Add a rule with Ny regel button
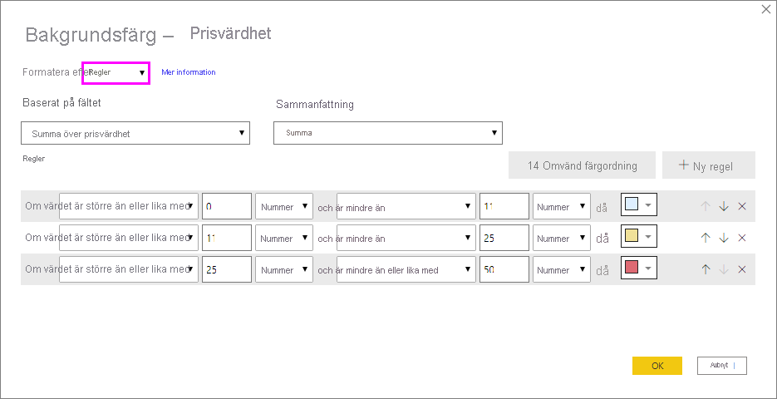 [708, 165]
